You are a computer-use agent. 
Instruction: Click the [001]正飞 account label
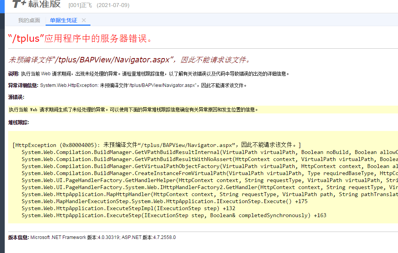tap(80, 5)
